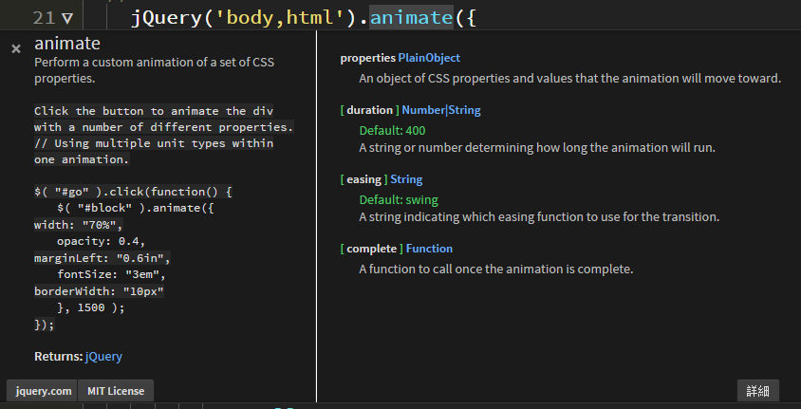Click the Default: 400 value text
801x409 pixels.
point(392,130)
